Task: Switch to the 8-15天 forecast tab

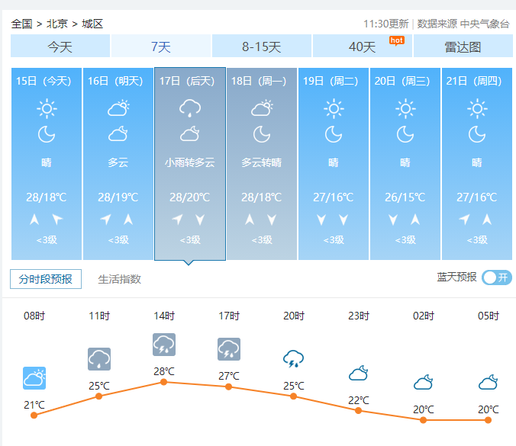Action: tap(262, 47)
